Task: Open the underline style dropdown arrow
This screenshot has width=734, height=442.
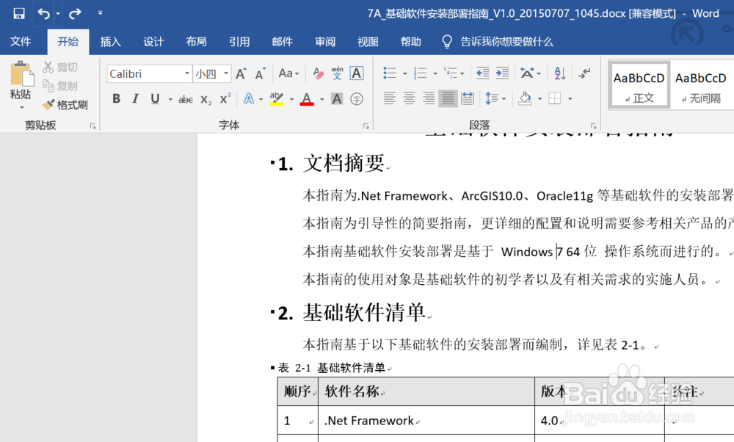Action: click(x=170, y=99)
